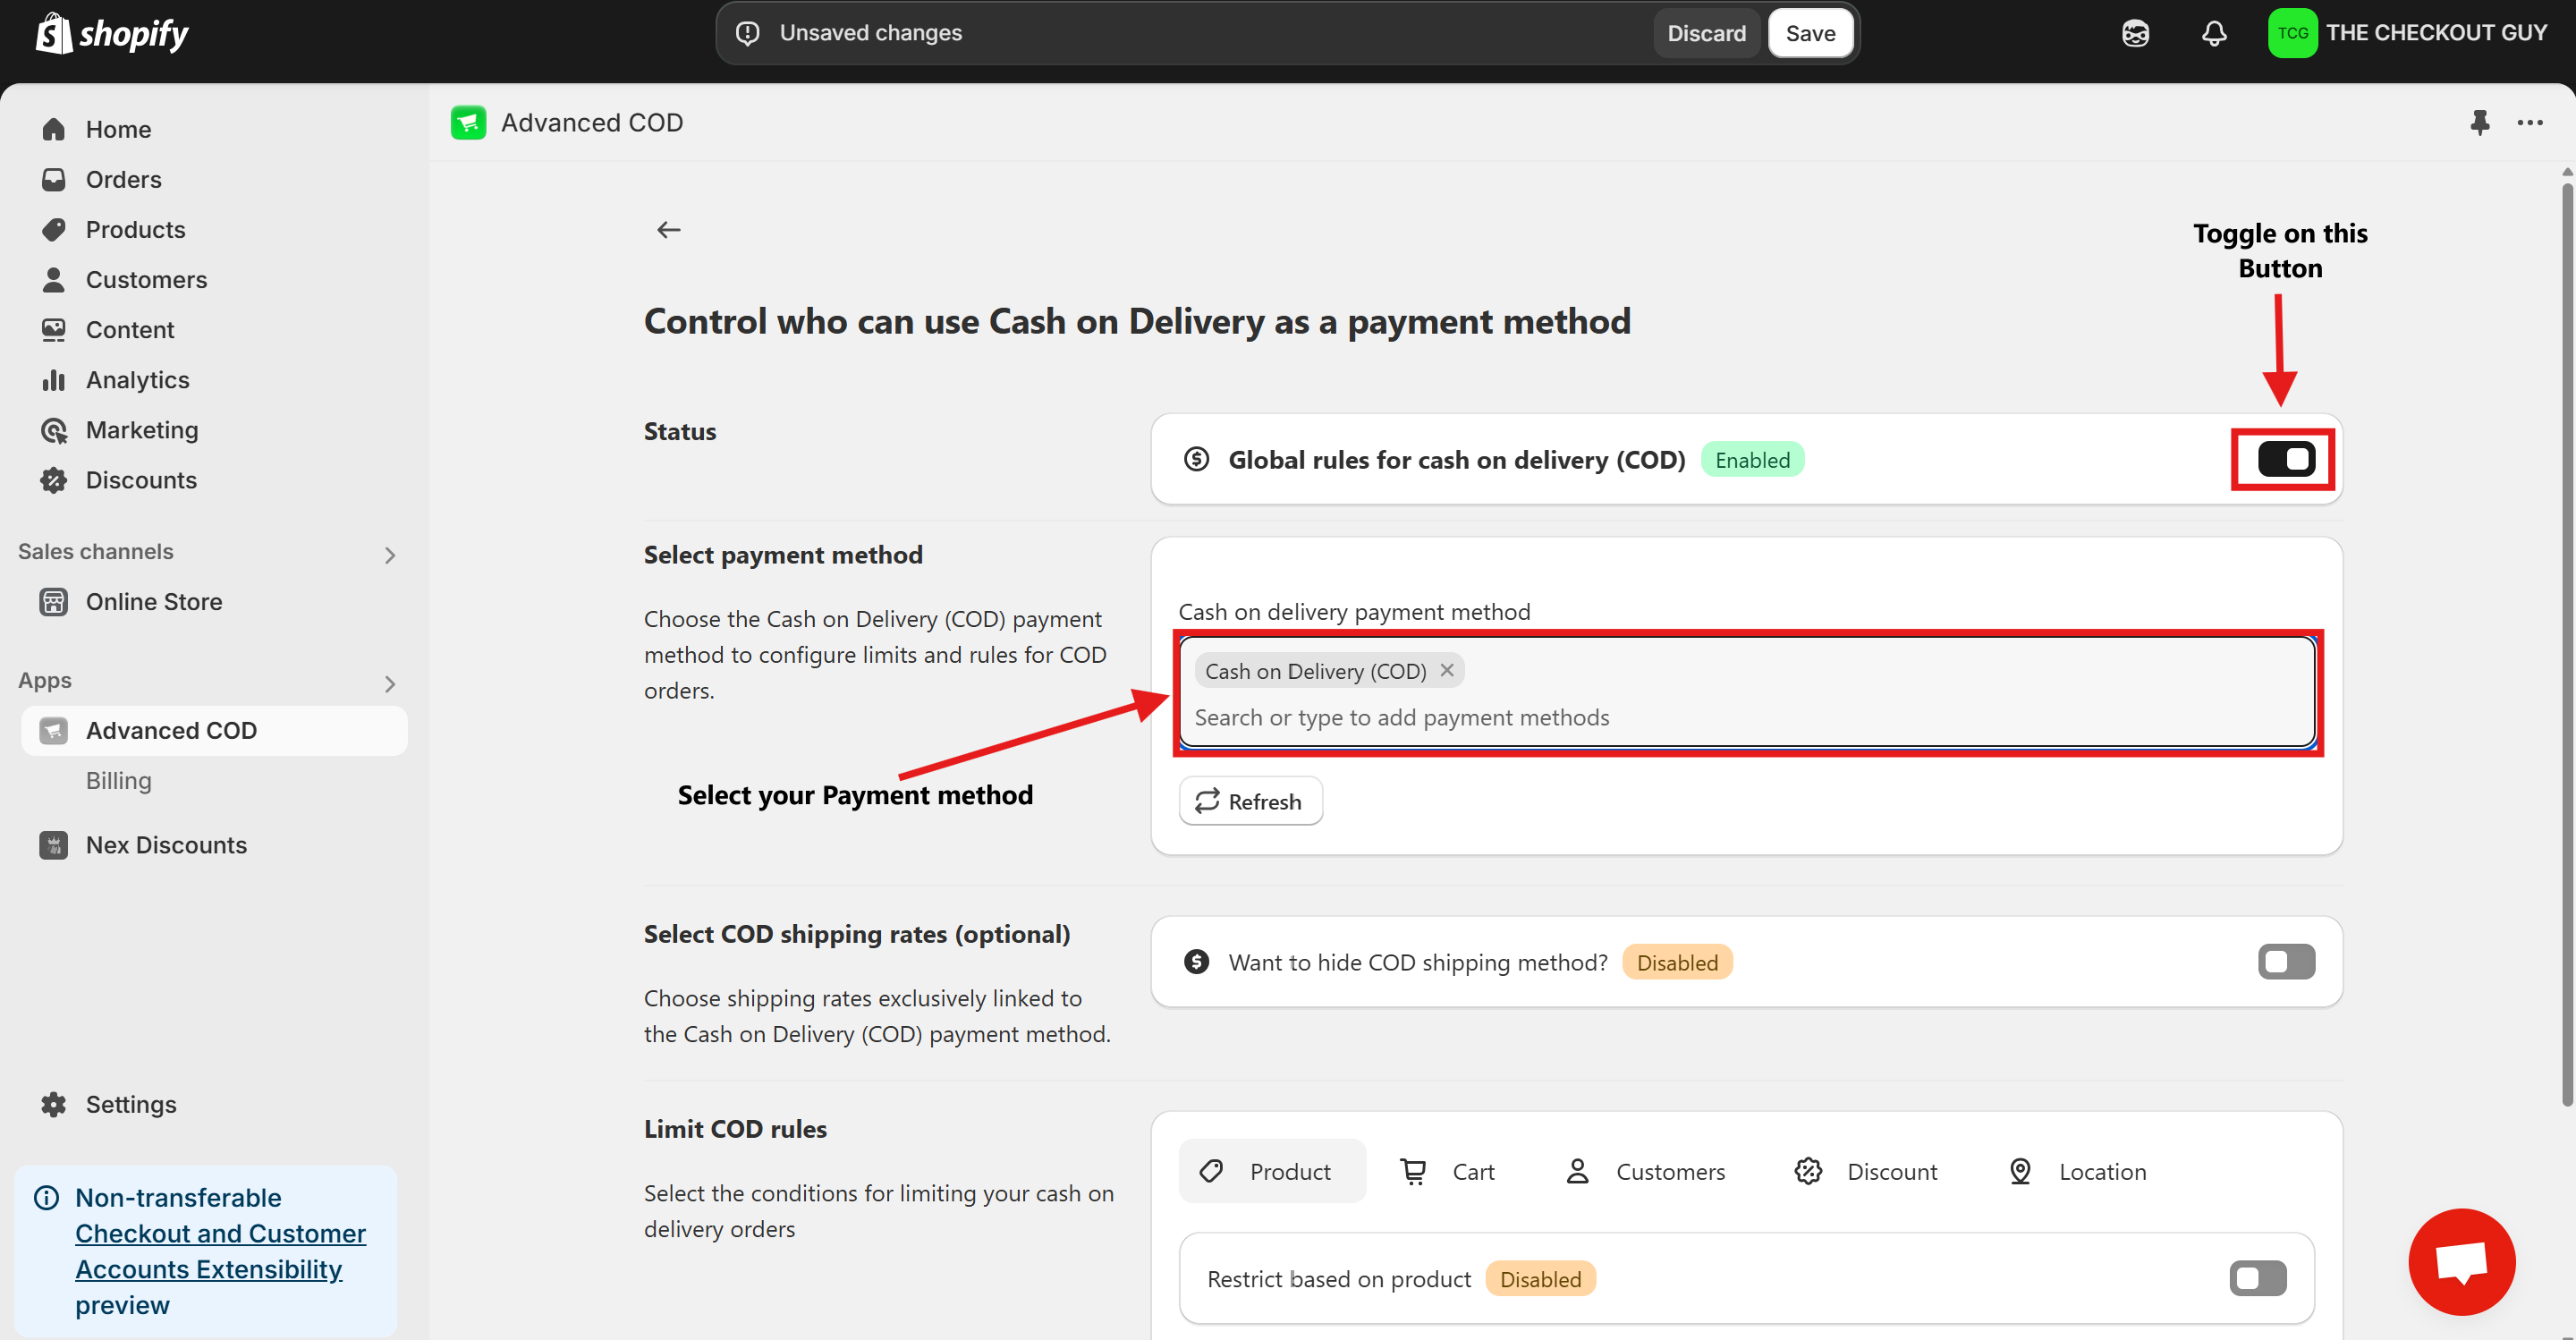This screenshot has width=2576, height=1340.
Task: Expand the Apps section chevron
Action: pos(390,683)
